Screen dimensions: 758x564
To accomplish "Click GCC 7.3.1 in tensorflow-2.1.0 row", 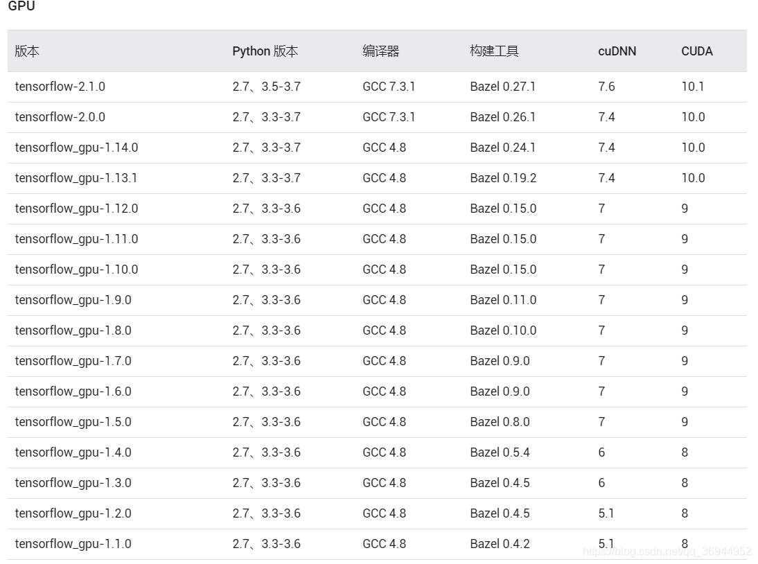I will coord(389,87).
